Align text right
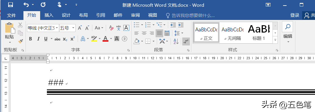 pos(152,33)
